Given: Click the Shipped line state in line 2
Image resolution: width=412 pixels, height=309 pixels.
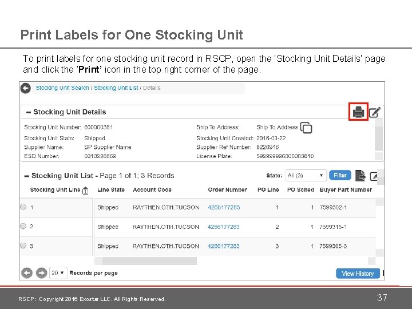Looking at the screenshot, I should (108, 227).
